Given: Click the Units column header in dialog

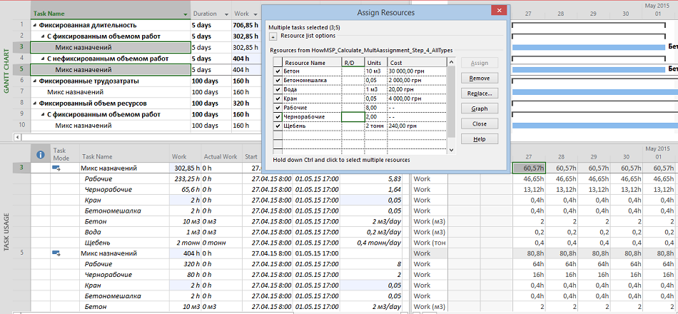Looking at the screenshot, I should tap(374, 63).
